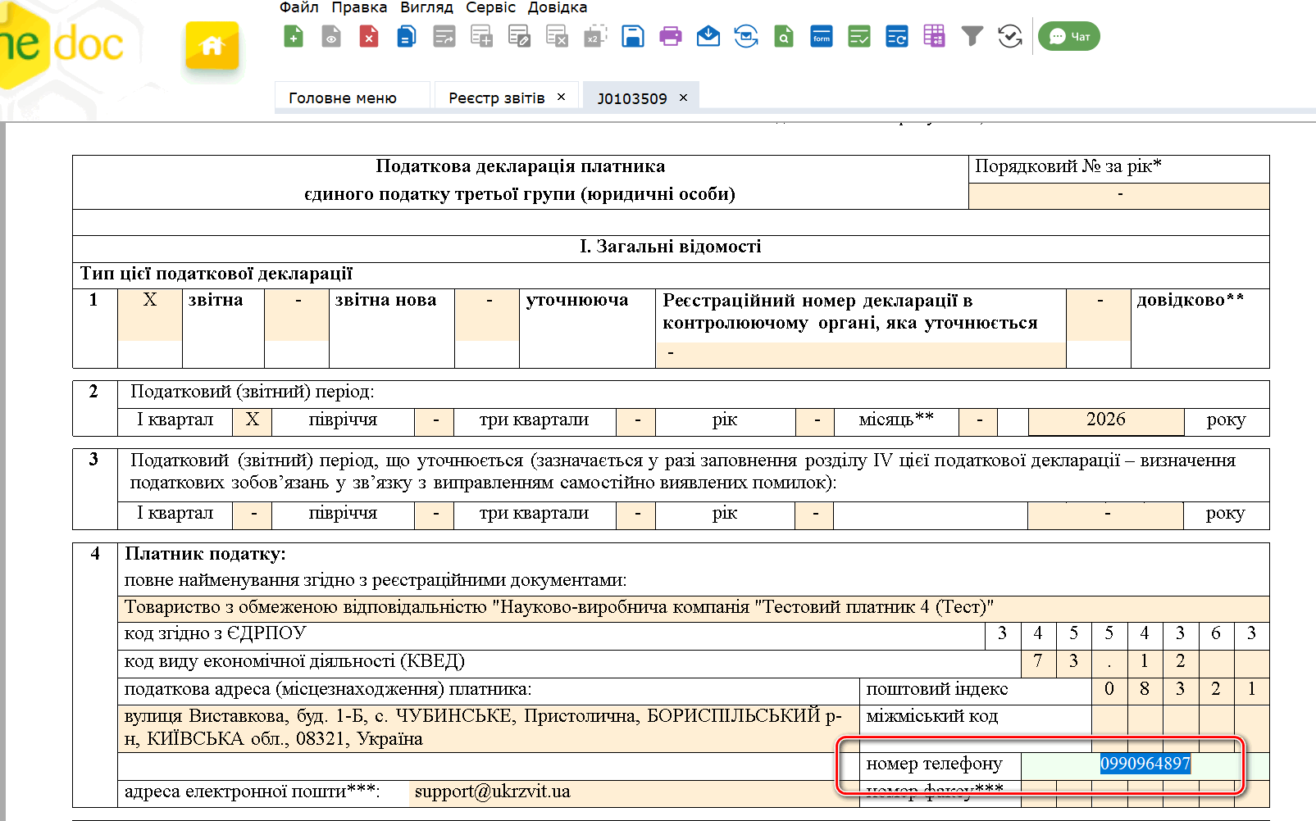Click the green create new document icon
1316x821 pixels.
click(x=294, y=37)
